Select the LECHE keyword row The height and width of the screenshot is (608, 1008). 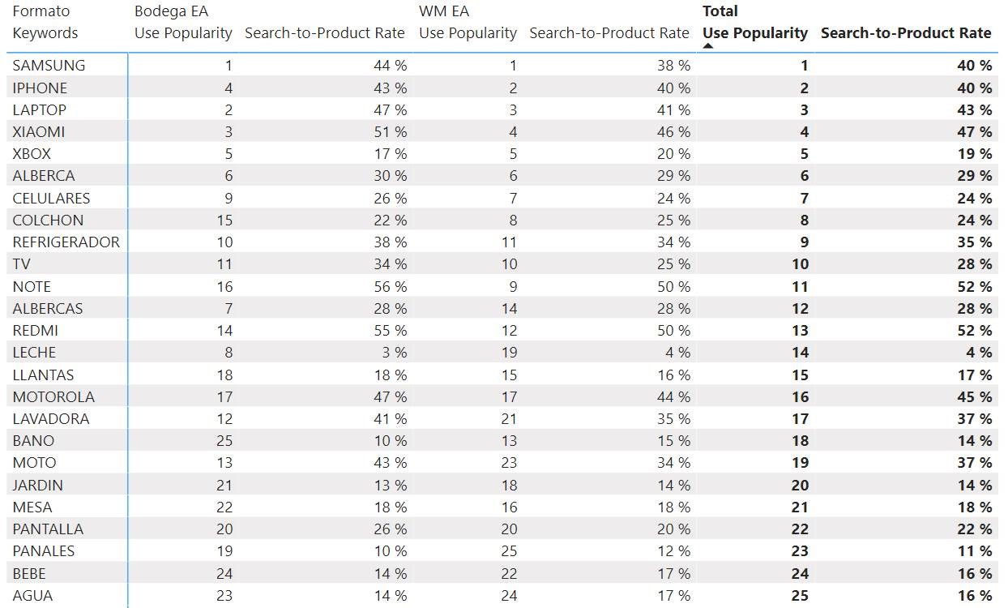34,353
